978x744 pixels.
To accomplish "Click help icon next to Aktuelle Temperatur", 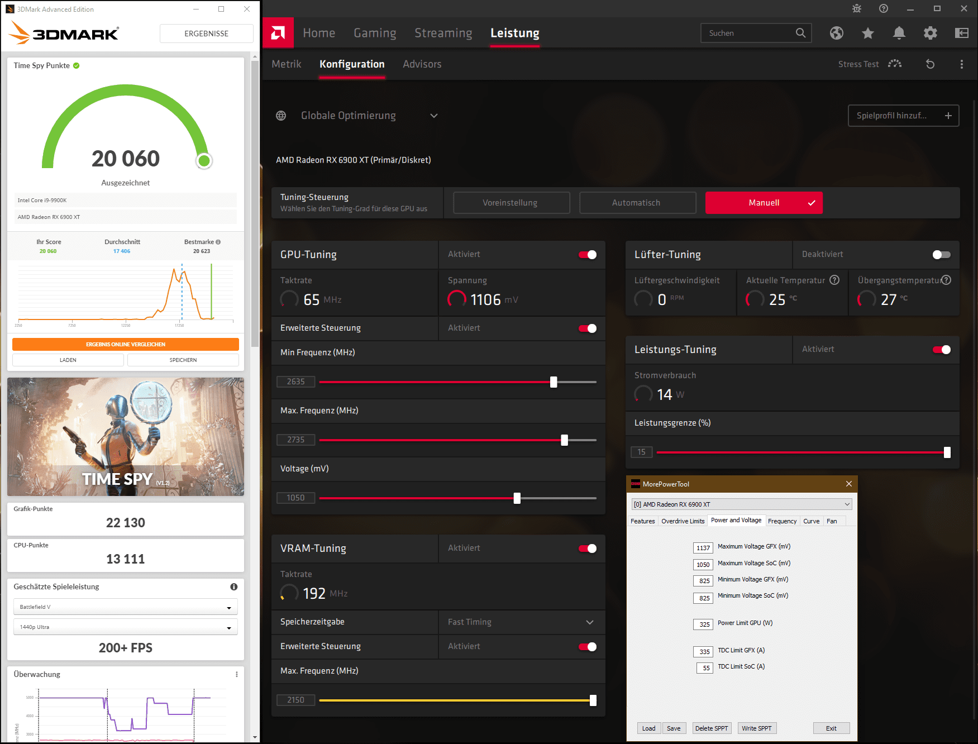I will tap(834, 280).
